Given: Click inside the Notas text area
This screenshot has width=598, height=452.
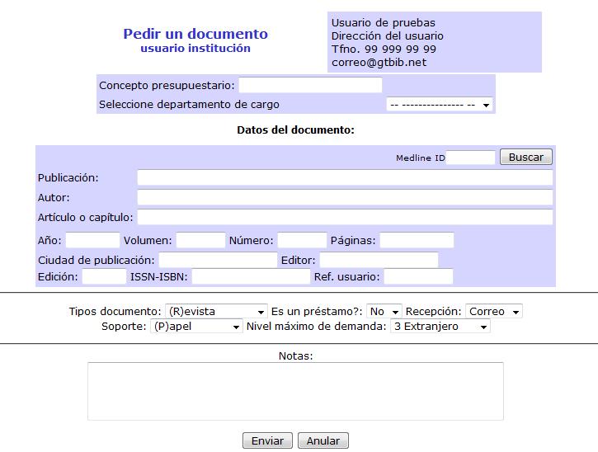Looking at the screenshot, I should pyautogui.click(x=295, y=391).
